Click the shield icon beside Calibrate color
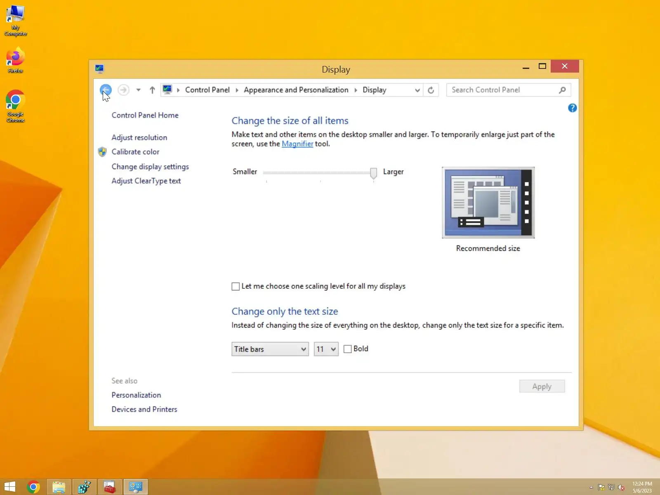The height and width of the screenshot is (495, 660). (x=102, y=152)
